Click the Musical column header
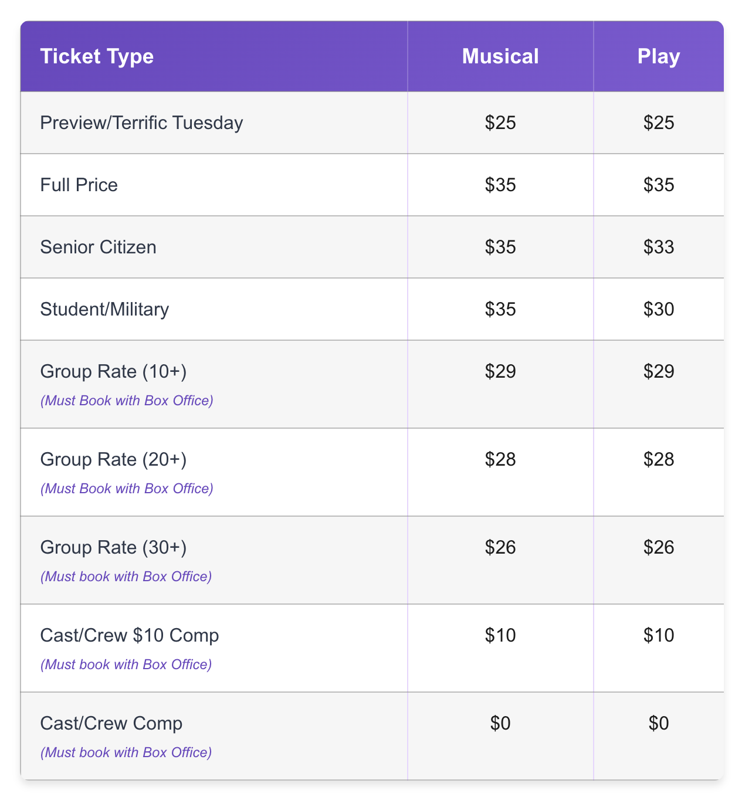Image resolution: width=752 pixels, height=807 pixels. 500,56
